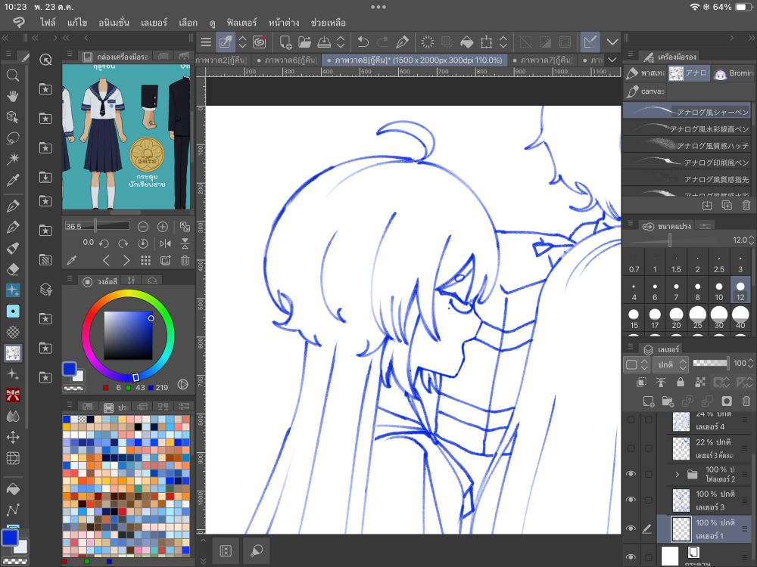Expand the command bar overflow chevron
This screenshot has width=757, height=567.
click(x=612, y=42)
